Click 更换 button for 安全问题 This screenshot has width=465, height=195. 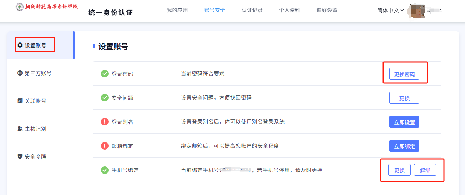[404, 98]
